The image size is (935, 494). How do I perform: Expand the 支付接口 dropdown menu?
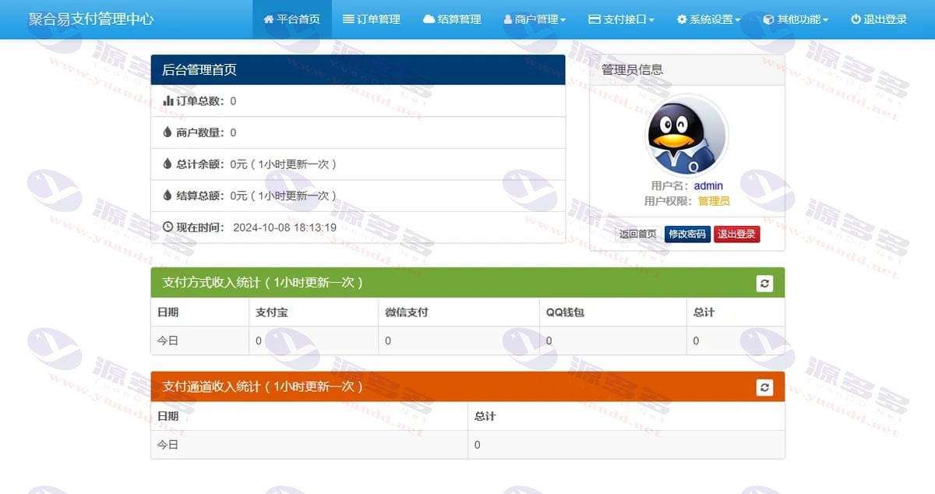pos(621,19)
